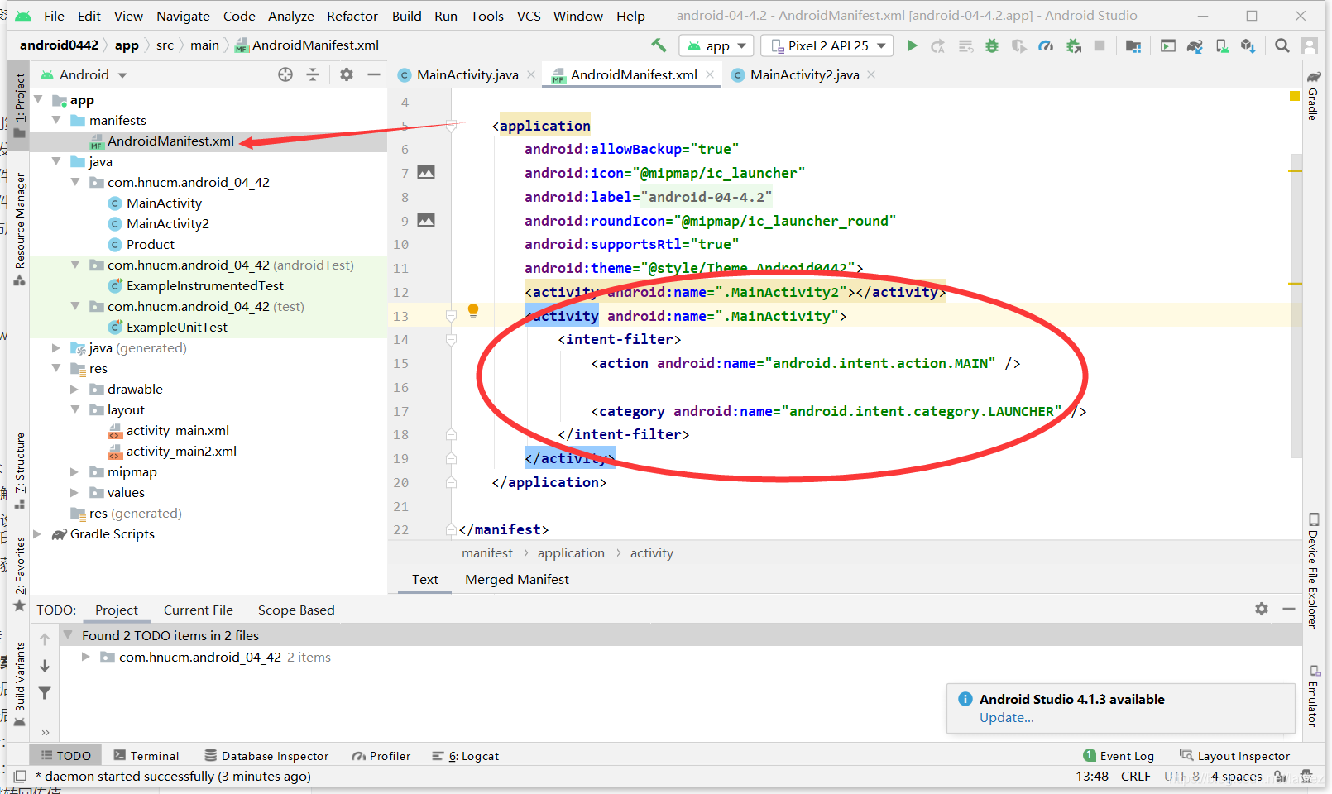Click the TODO filter funnel icon

tap(45, 693)
